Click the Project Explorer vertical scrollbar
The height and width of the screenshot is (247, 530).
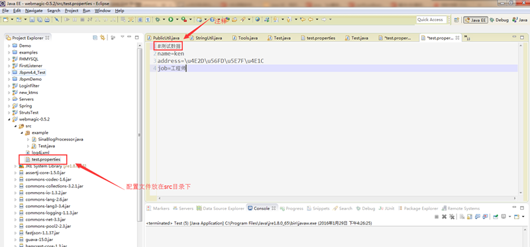tap(140, 135)
